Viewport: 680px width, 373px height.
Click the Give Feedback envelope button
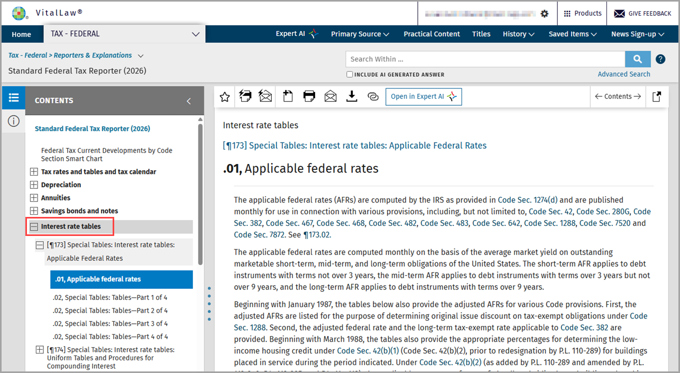(x=642, y=13)
